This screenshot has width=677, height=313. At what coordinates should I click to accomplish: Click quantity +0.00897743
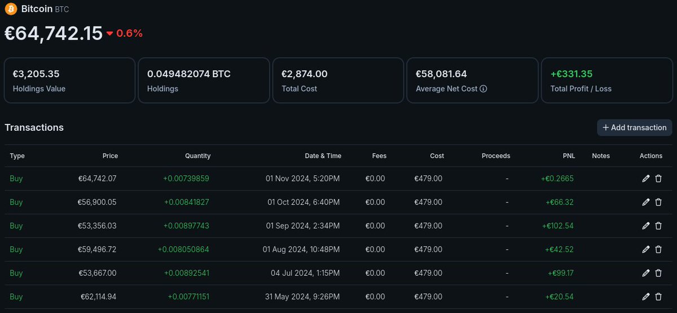click(186, 226)
